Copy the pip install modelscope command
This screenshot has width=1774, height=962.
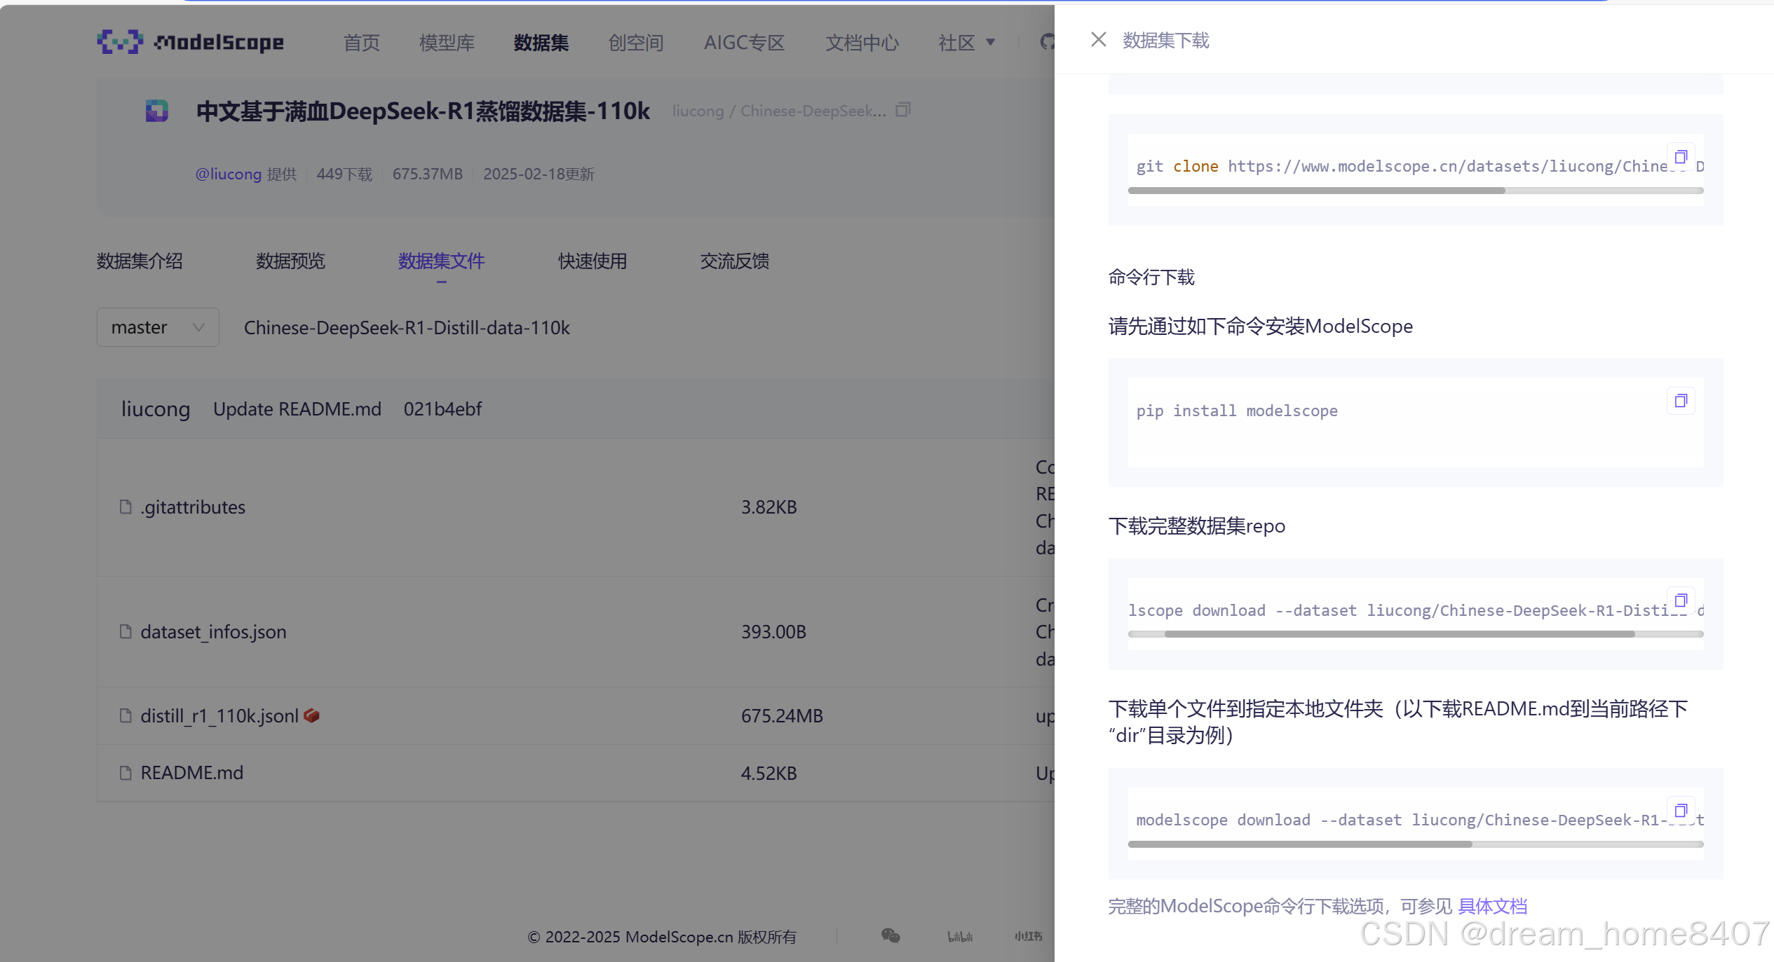click(1680, 401)
